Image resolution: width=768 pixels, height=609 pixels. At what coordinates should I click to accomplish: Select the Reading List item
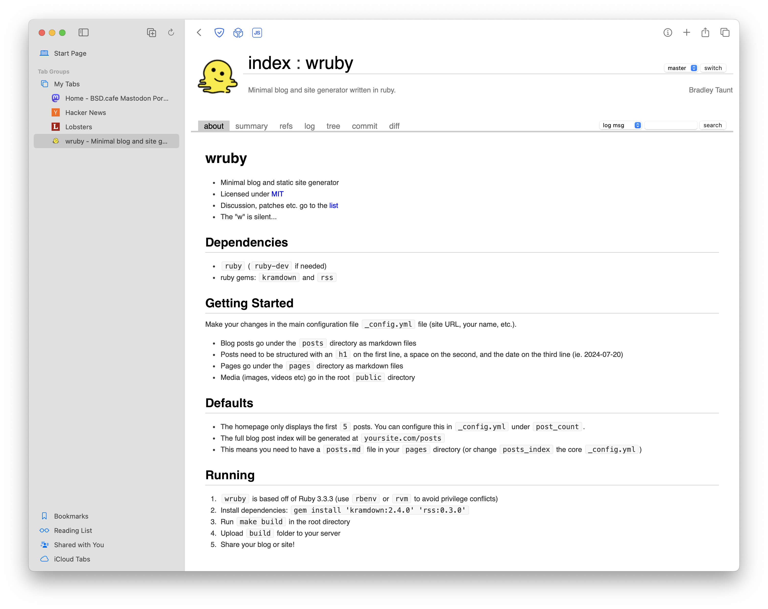(73, 530)
